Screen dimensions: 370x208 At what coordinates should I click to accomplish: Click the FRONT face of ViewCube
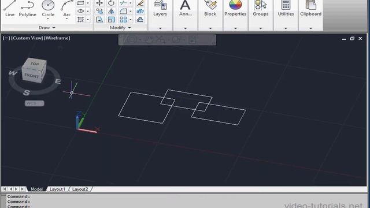point(32,76)
